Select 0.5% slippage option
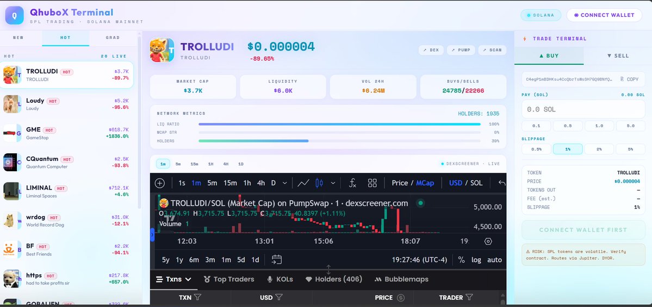The height and width of the screenshot is (307, 652). (x=536, y=149)
